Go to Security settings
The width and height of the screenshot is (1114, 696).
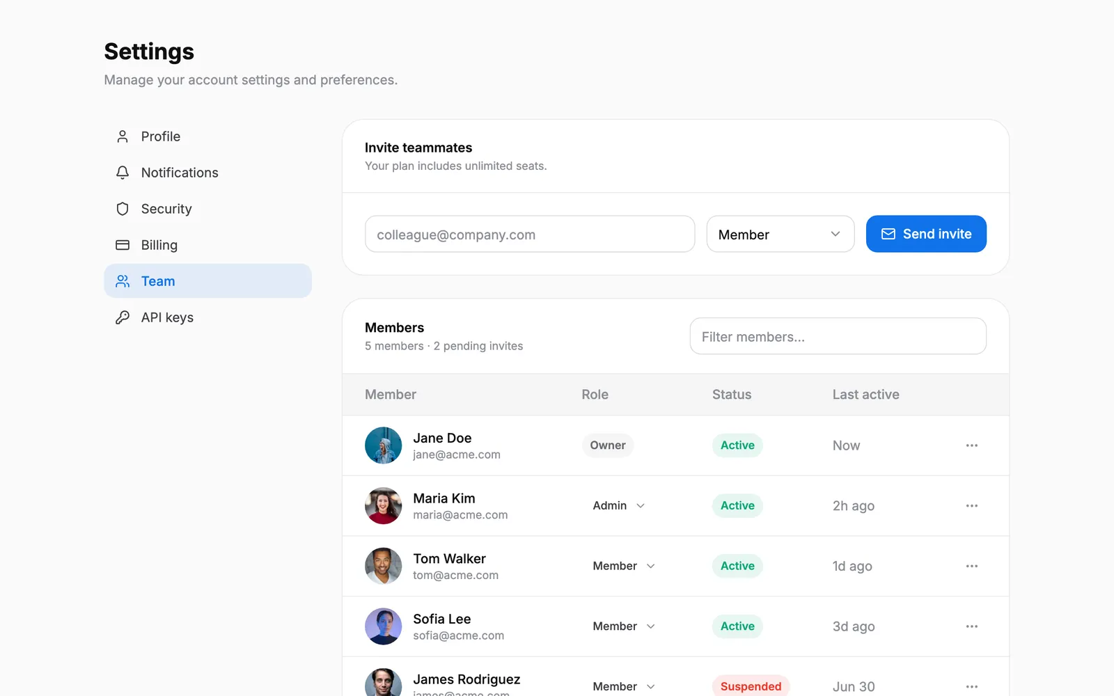207,209
